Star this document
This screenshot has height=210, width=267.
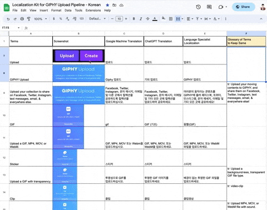click(107, 5)
